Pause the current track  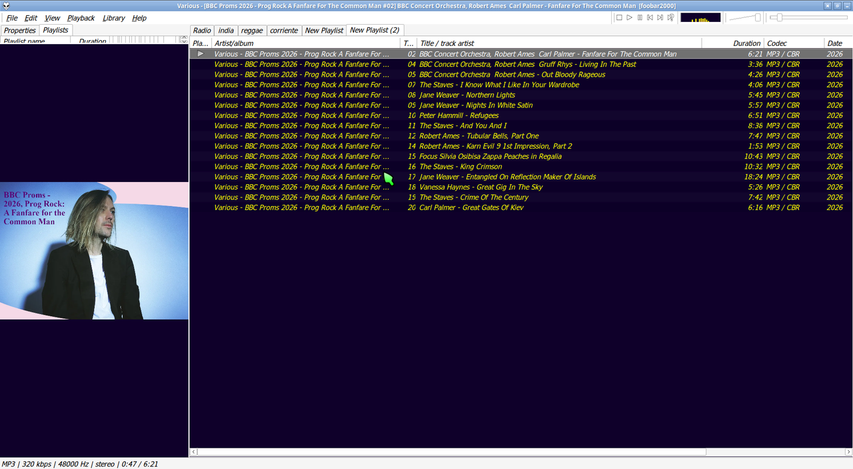click(640, 17)
